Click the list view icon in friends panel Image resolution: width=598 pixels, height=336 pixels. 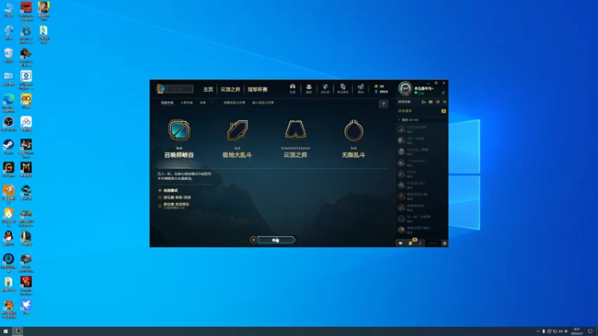[x=438, y=102]
